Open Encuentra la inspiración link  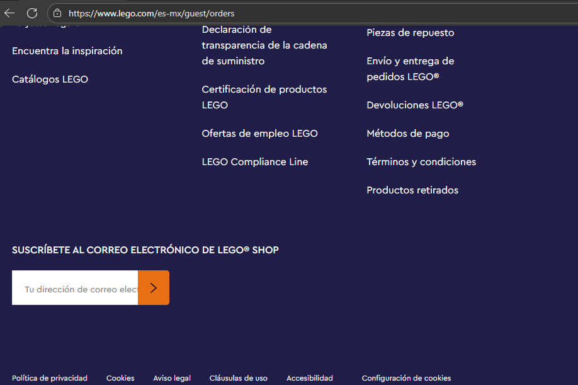(67, 51)
